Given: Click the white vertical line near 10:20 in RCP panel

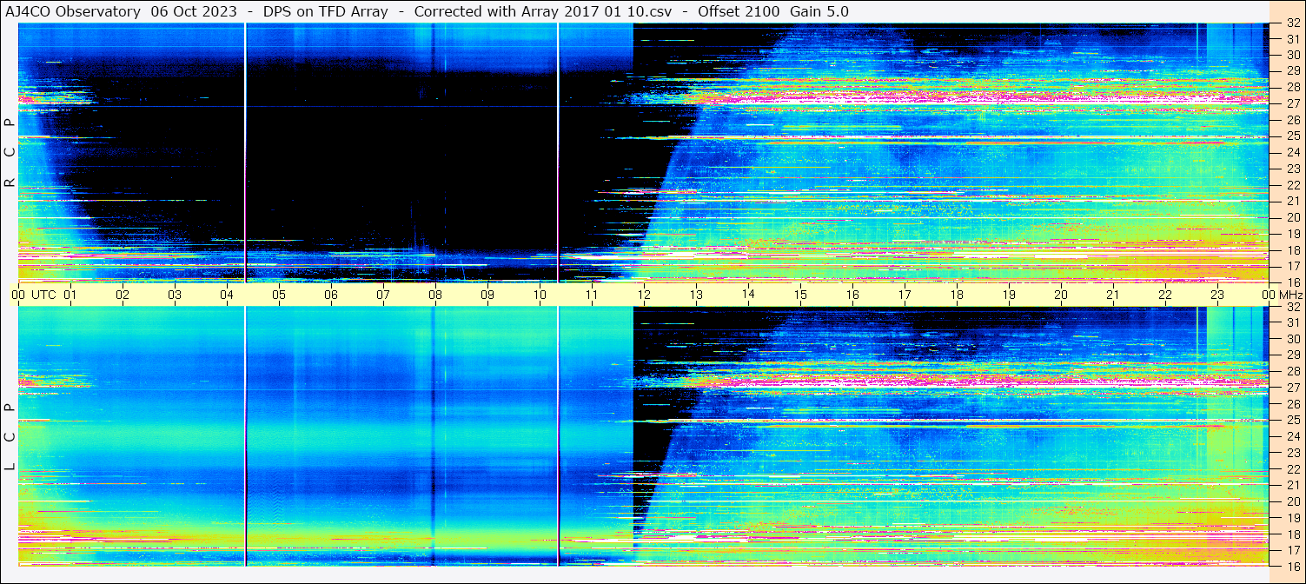Looking at the screenshot, I should pos(558,152).
